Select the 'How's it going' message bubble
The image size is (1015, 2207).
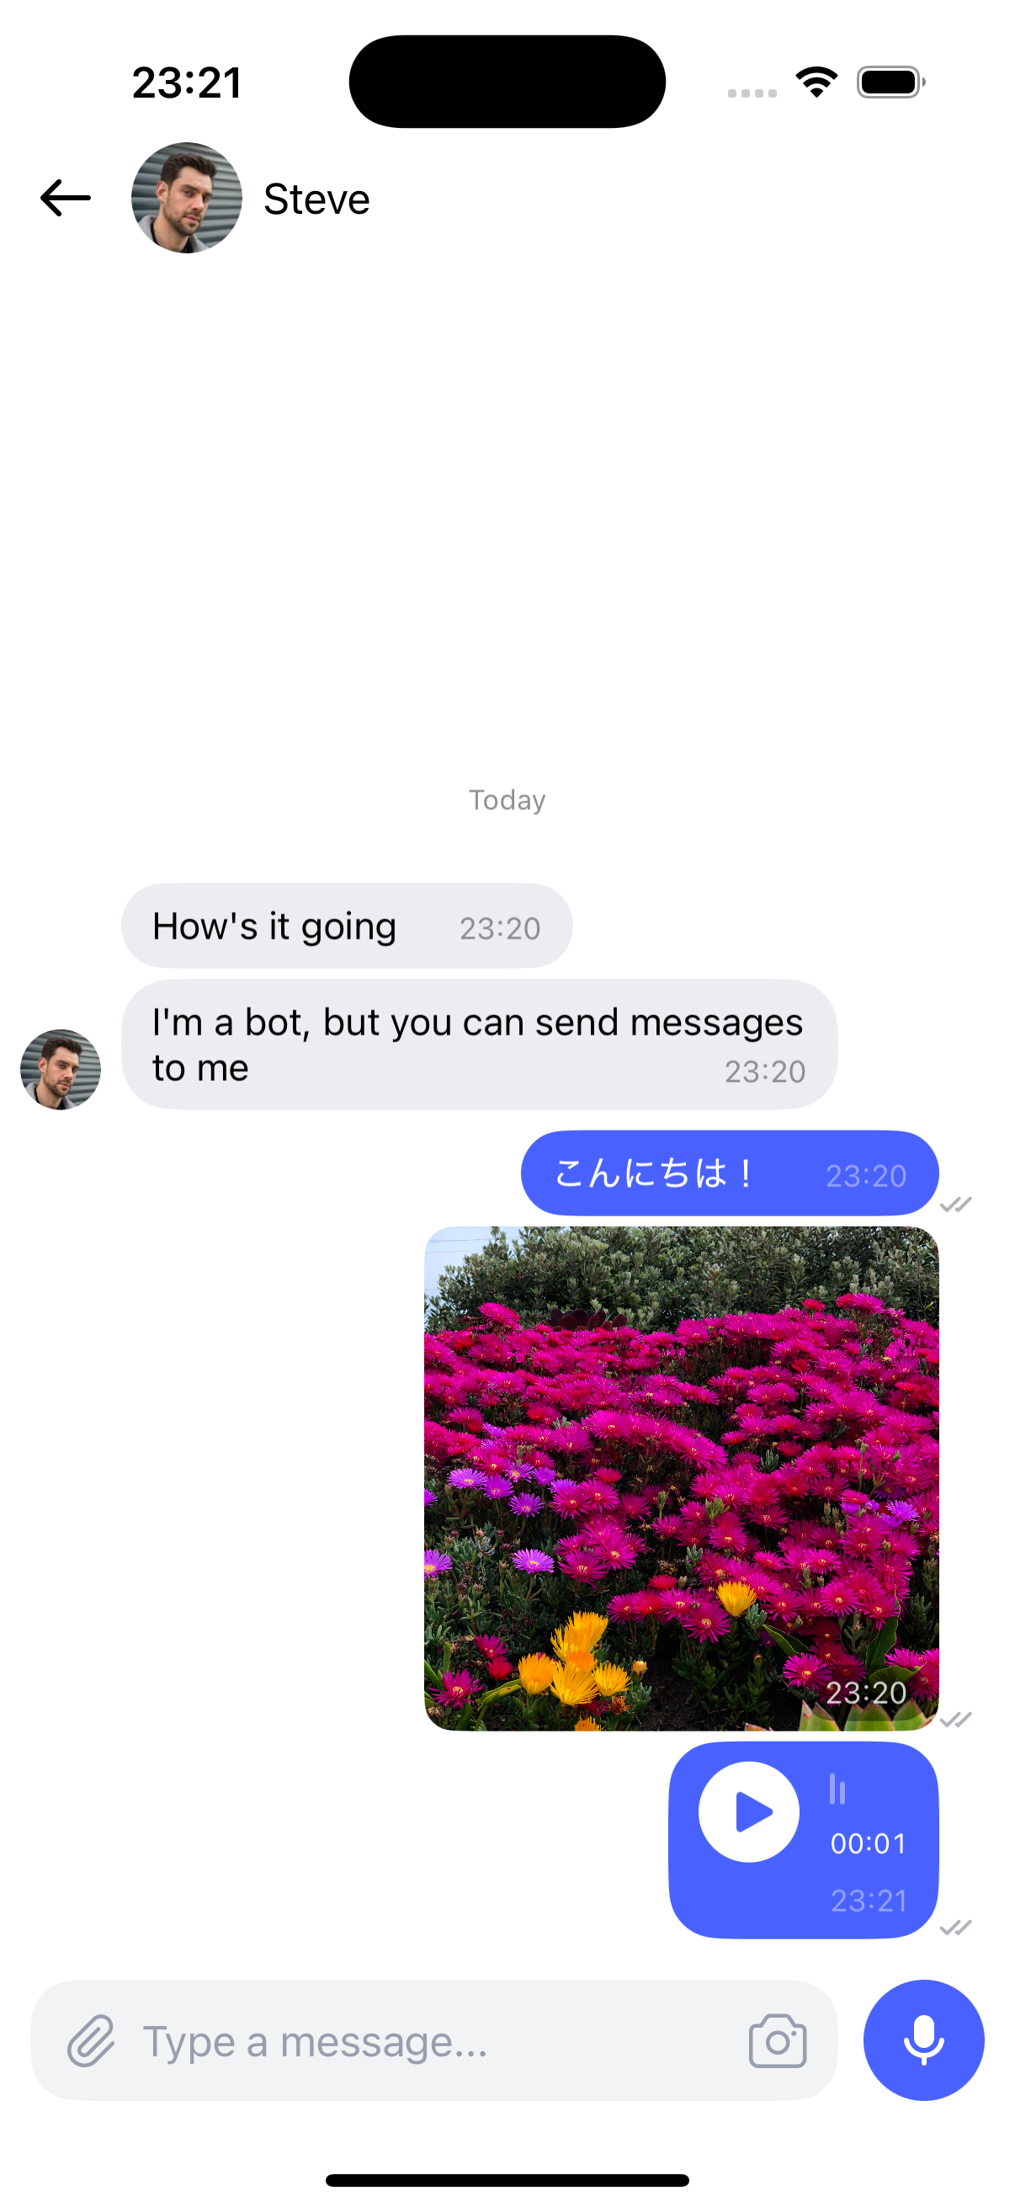click(347, 926)
